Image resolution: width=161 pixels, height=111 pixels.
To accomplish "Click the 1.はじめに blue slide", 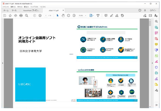I will point(30,85).
